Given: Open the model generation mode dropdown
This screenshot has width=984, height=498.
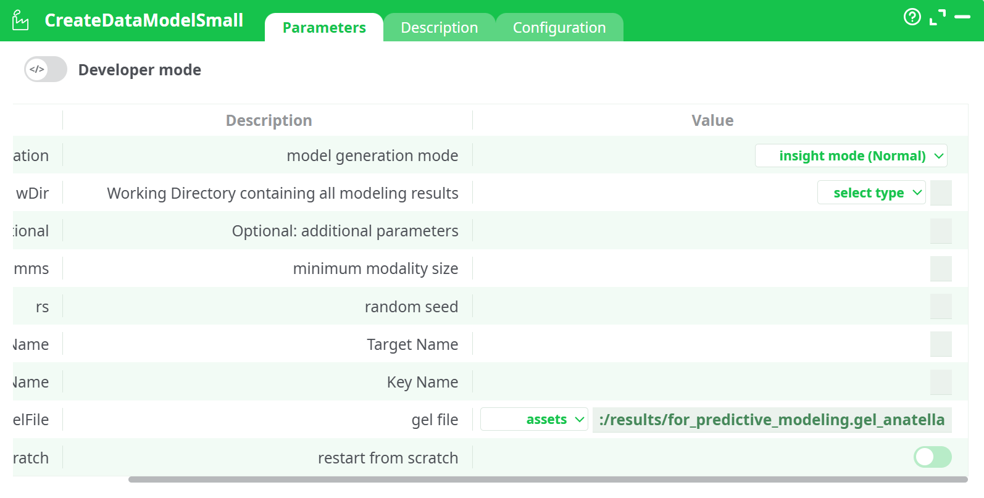Looking at the screenshot, I should pyautogui.click(x=851, y=156).
